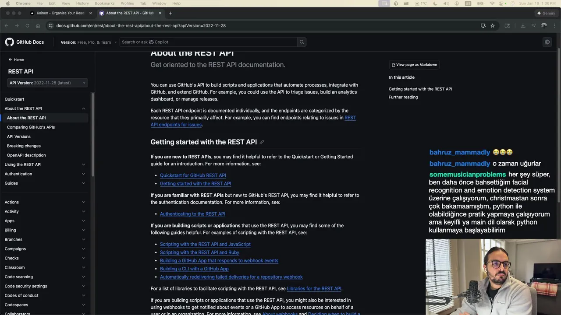Bookmark this page with the star icon
The height and width of the screenshot is (315, 561).
(493, 26)
